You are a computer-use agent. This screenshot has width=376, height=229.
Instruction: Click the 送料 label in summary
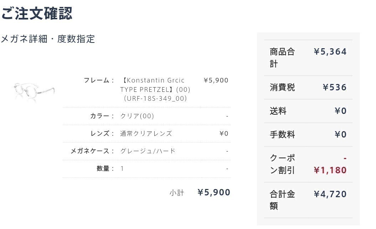(278, 111)
